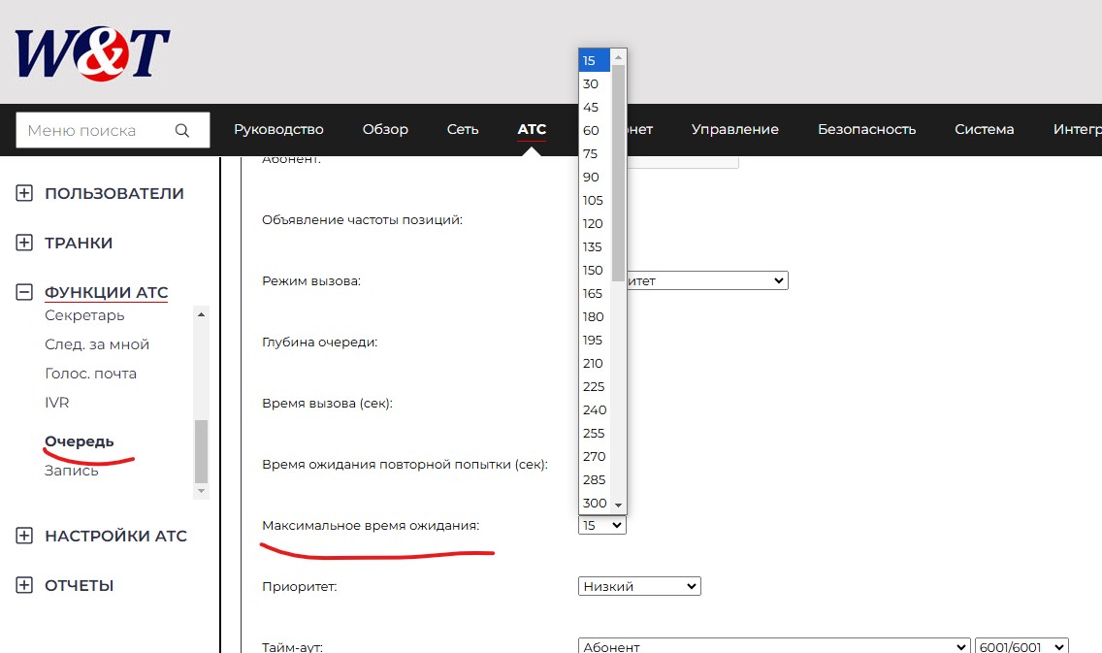Choose 195 in the dropdown list
This screenshot has width=1102, height=653.
[594, 340]
